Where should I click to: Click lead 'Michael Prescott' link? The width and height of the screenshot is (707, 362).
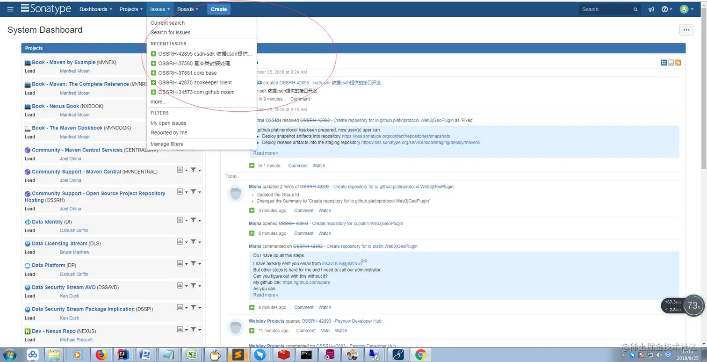point(76,340)
